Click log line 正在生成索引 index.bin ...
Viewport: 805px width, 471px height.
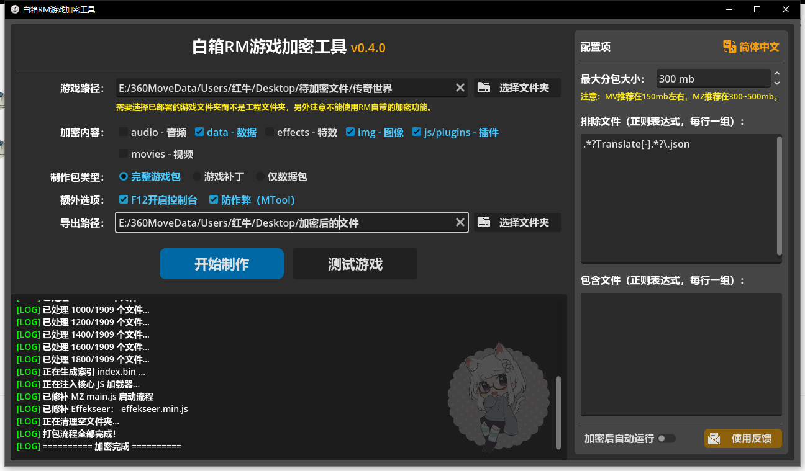(x=81, y=372)
